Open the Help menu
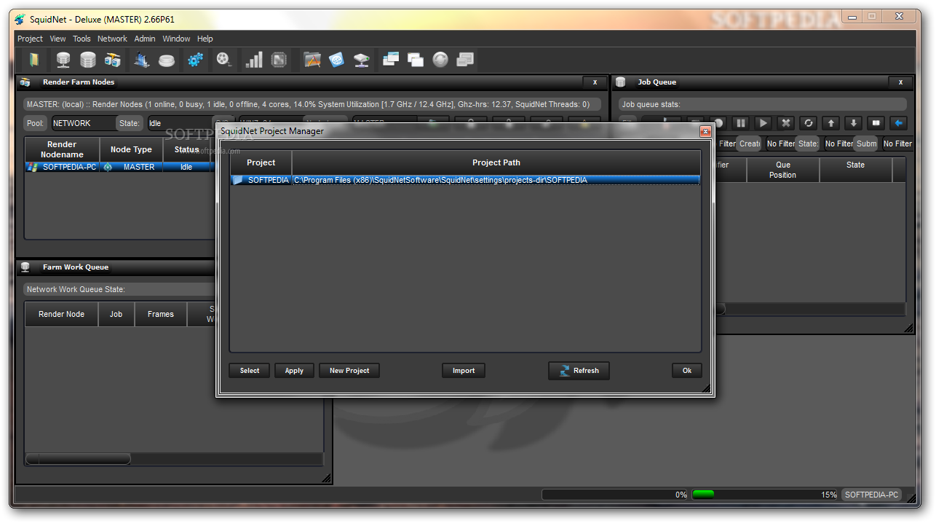 205,39
